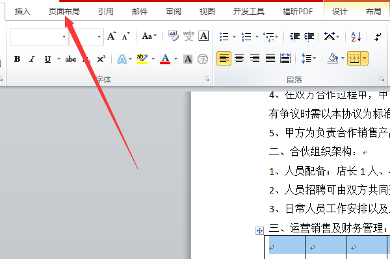The width and height of the screenshot is (390, 259).
Task: Open the Change Case Aa menu
Action: pyautogui.click(x=149, y=36)
